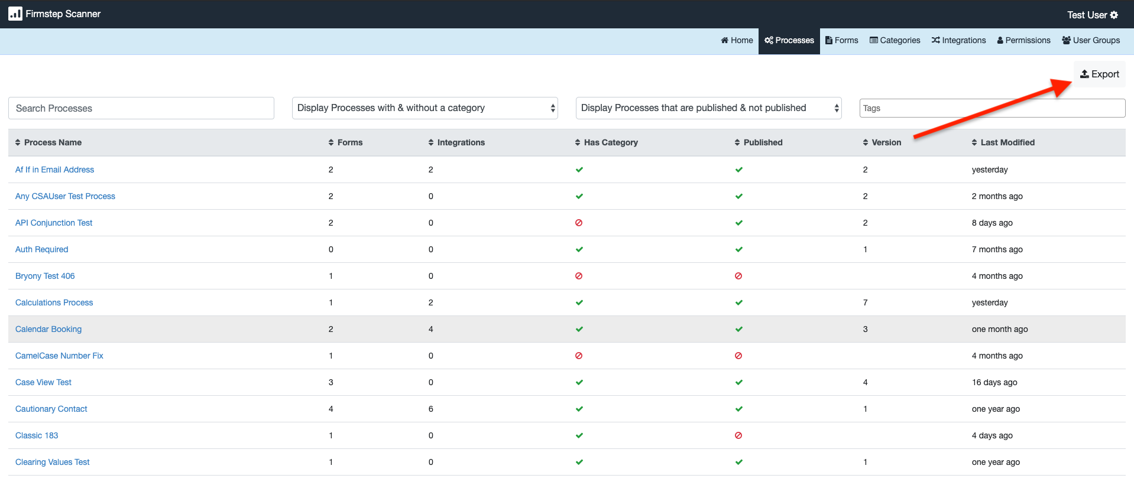Click unpublished icon for CamelCase Number Fix
Viewport: 1134px width, 485px height.
click(x=738, y=356)
